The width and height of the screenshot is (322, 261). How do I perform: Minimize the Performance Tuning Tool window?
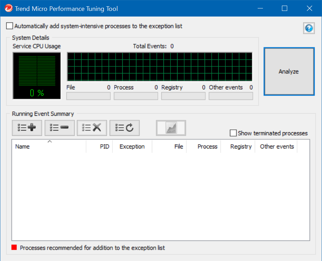pos(260,8)
